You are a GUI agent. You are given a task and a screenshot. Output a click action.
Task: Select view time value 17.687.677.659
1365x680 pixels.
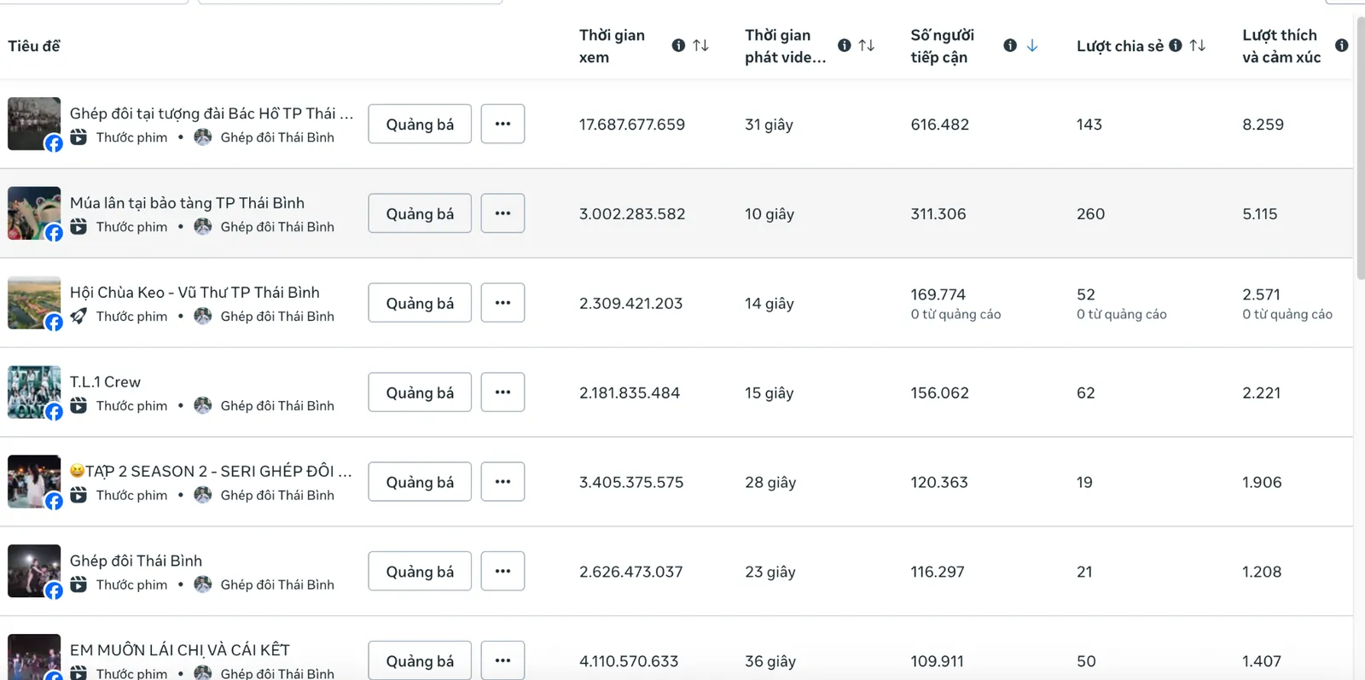(632, 125)
